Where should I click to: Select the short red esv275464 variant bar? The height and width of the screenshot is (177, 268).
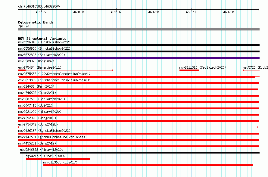pos(22,70)
